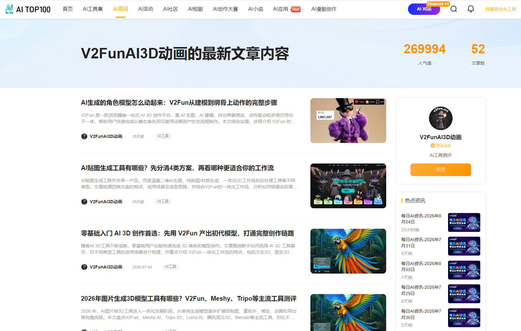The image size is (521, 331).
Task: Click the AI 对话 button
Action: coord(424,9)
